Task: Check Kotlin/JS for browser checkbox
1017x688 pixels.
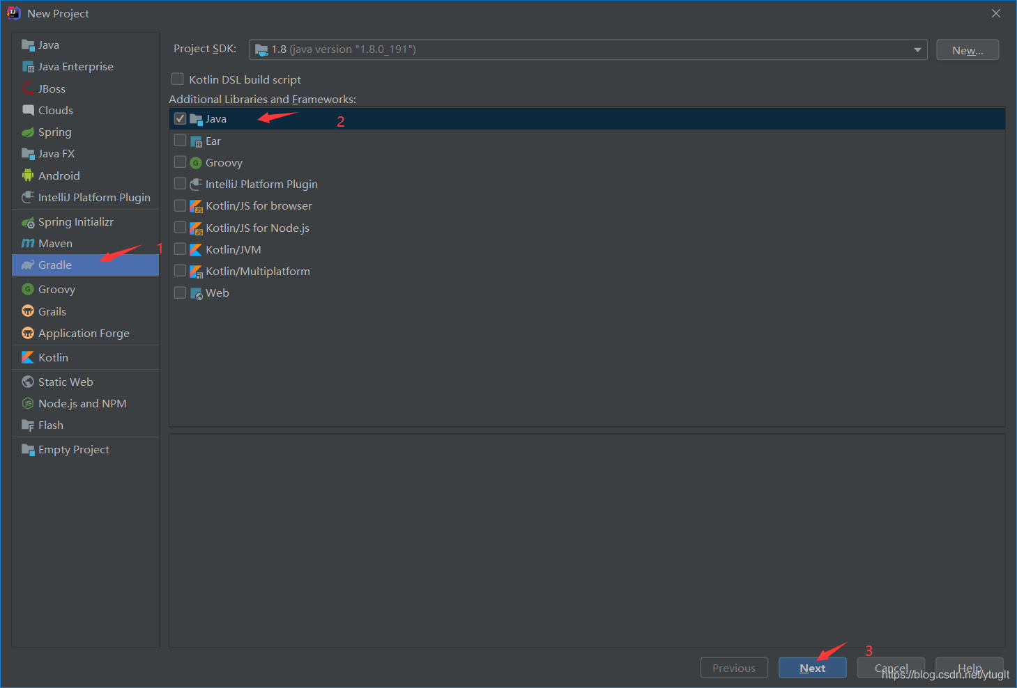Action: (180, 205)
